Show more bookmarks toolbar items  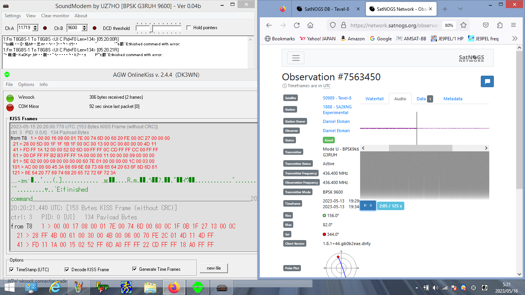(x=515, y=38)
